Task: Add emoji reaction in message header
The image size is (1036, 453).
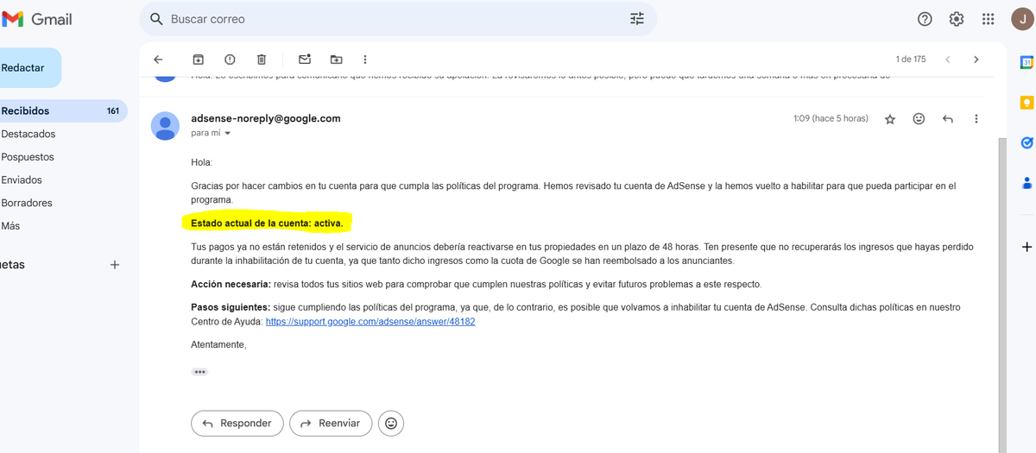Action: click(919, 118)
